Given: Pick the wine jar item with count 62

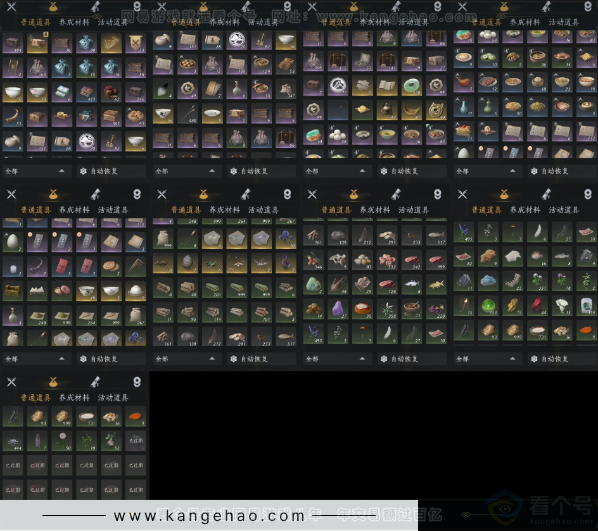Looking at the screenshot, I should coord(111,92).
